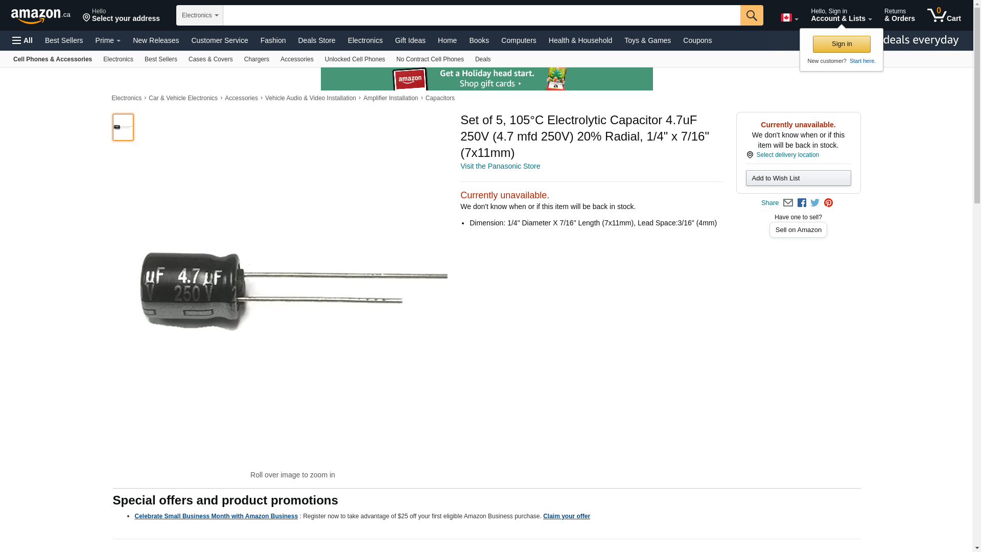Select Chargers in the sub-navigation
The height and width of the screenshot is (552, 981).
tap(256, 59)
